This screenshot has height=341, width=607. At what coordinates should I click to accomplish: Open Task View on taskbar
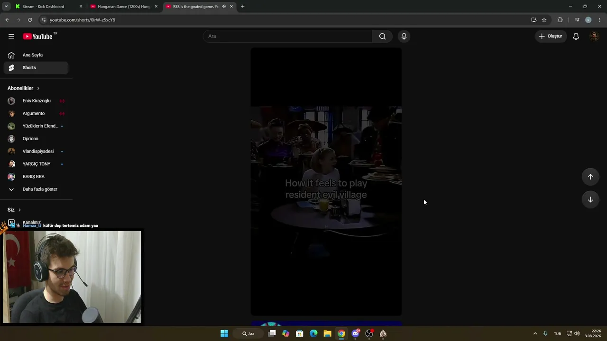(272, 333)
